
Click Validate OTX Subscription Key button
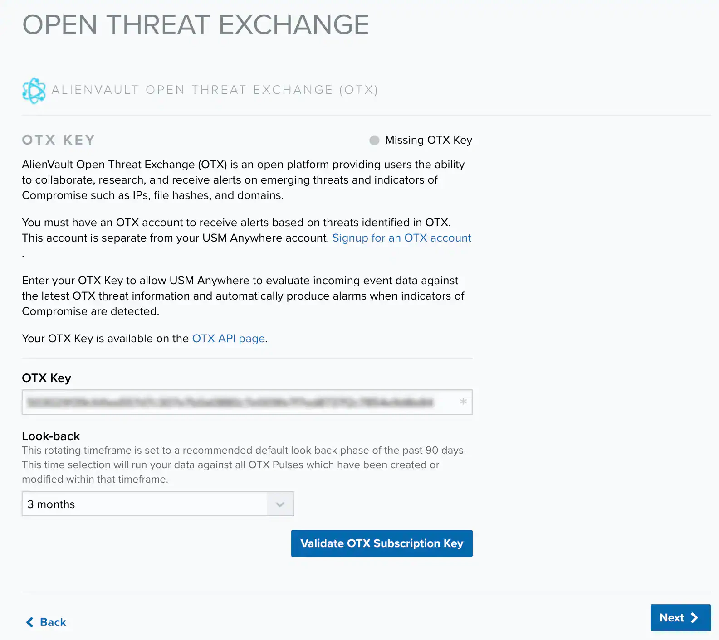pyautogui.click(x=382, y=543)
